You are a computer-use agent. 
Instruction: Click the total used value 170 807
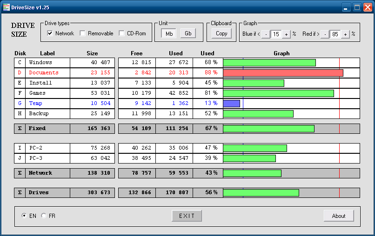(x=177, y=193)
